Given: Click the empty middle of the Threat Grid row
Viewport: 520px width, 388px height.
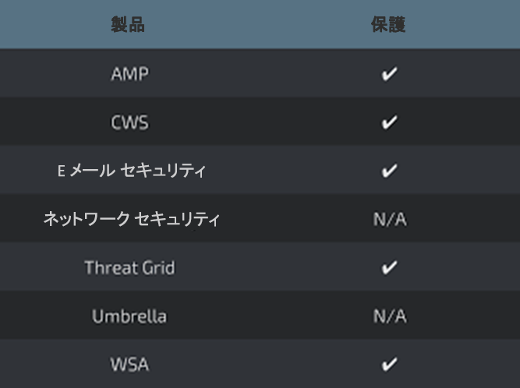Looking at the screenshot, I should tap(261, 268).
